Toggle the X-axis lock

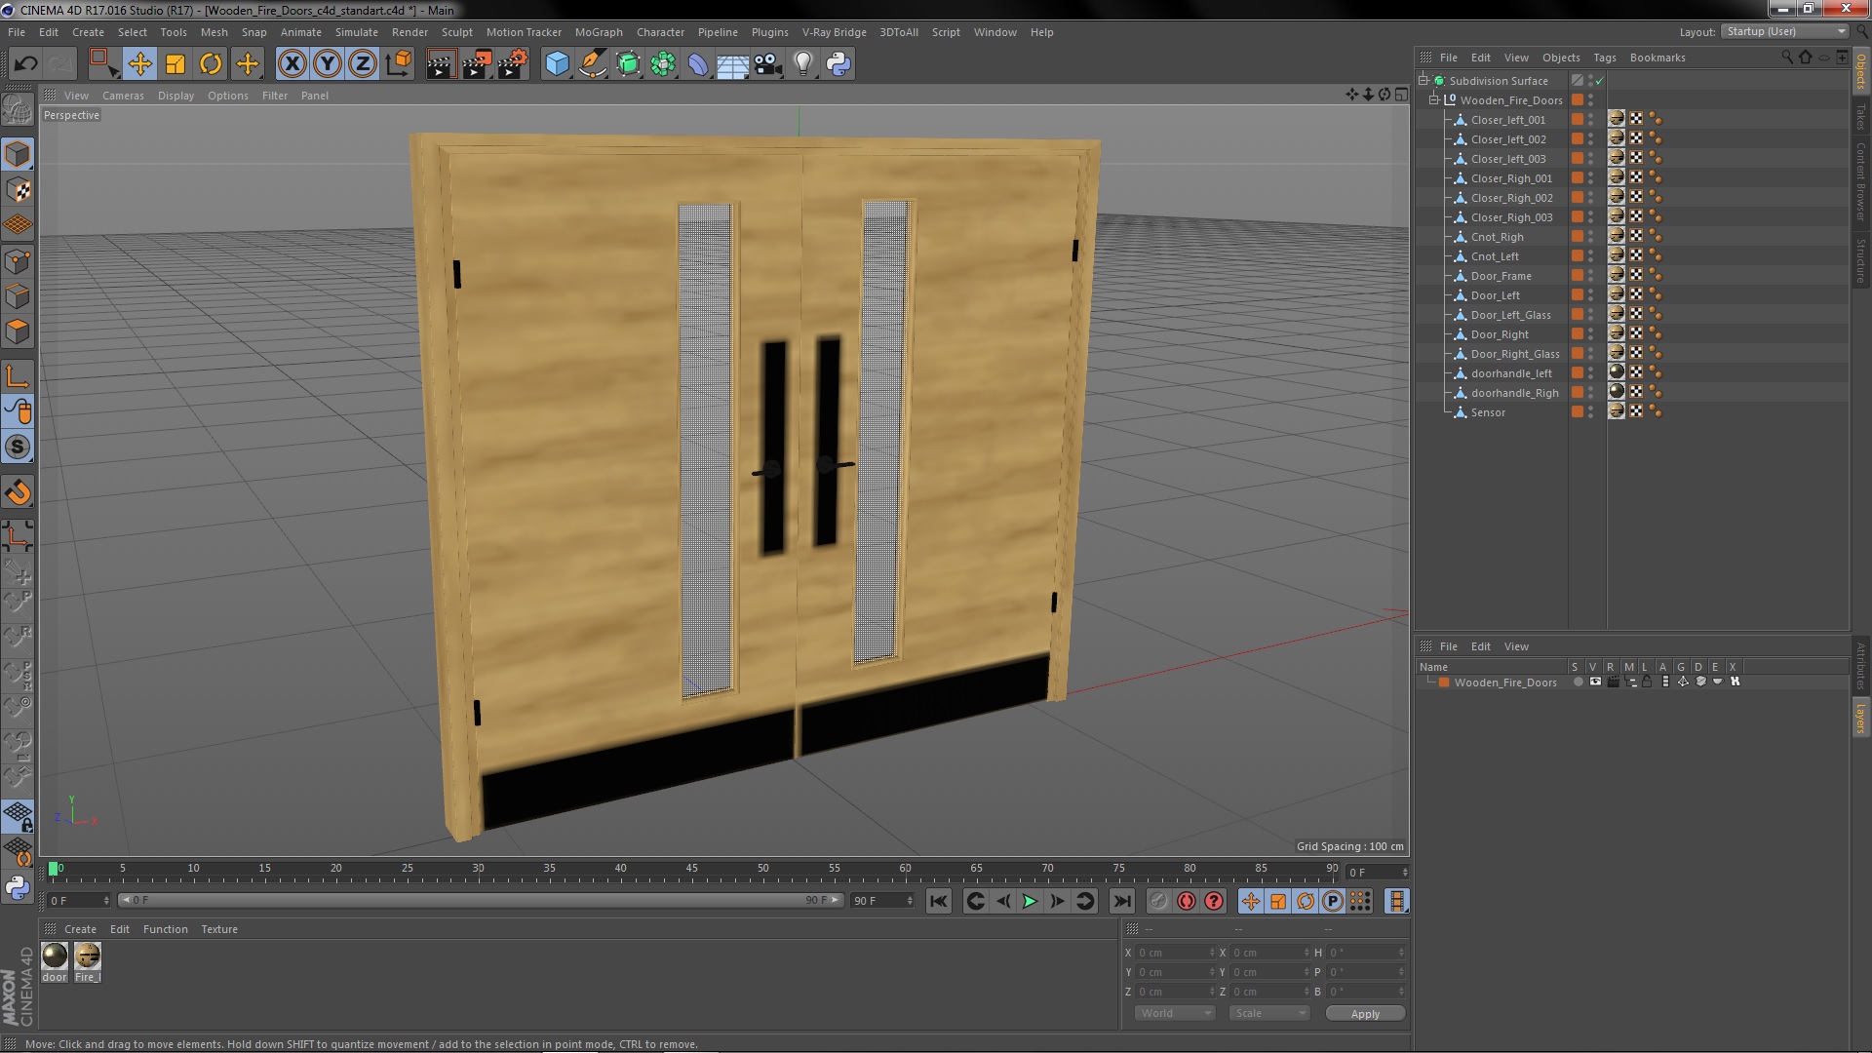tap(292, 64)
